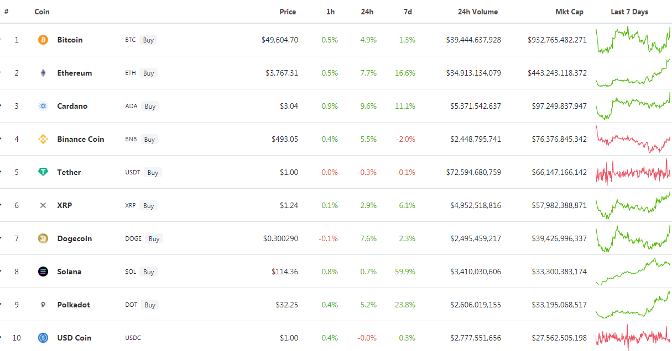Screen dimensions: 672x351
Task: Sort by Mkt Cap column header
Action: pyautogui.click(x=570, y=12)
